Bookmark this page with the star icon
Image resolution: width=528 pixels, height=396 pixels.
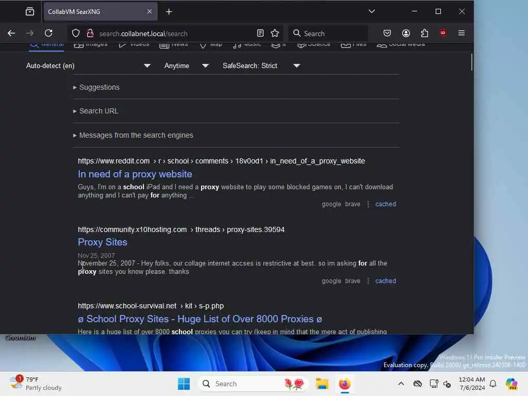[x=275, y=33]
